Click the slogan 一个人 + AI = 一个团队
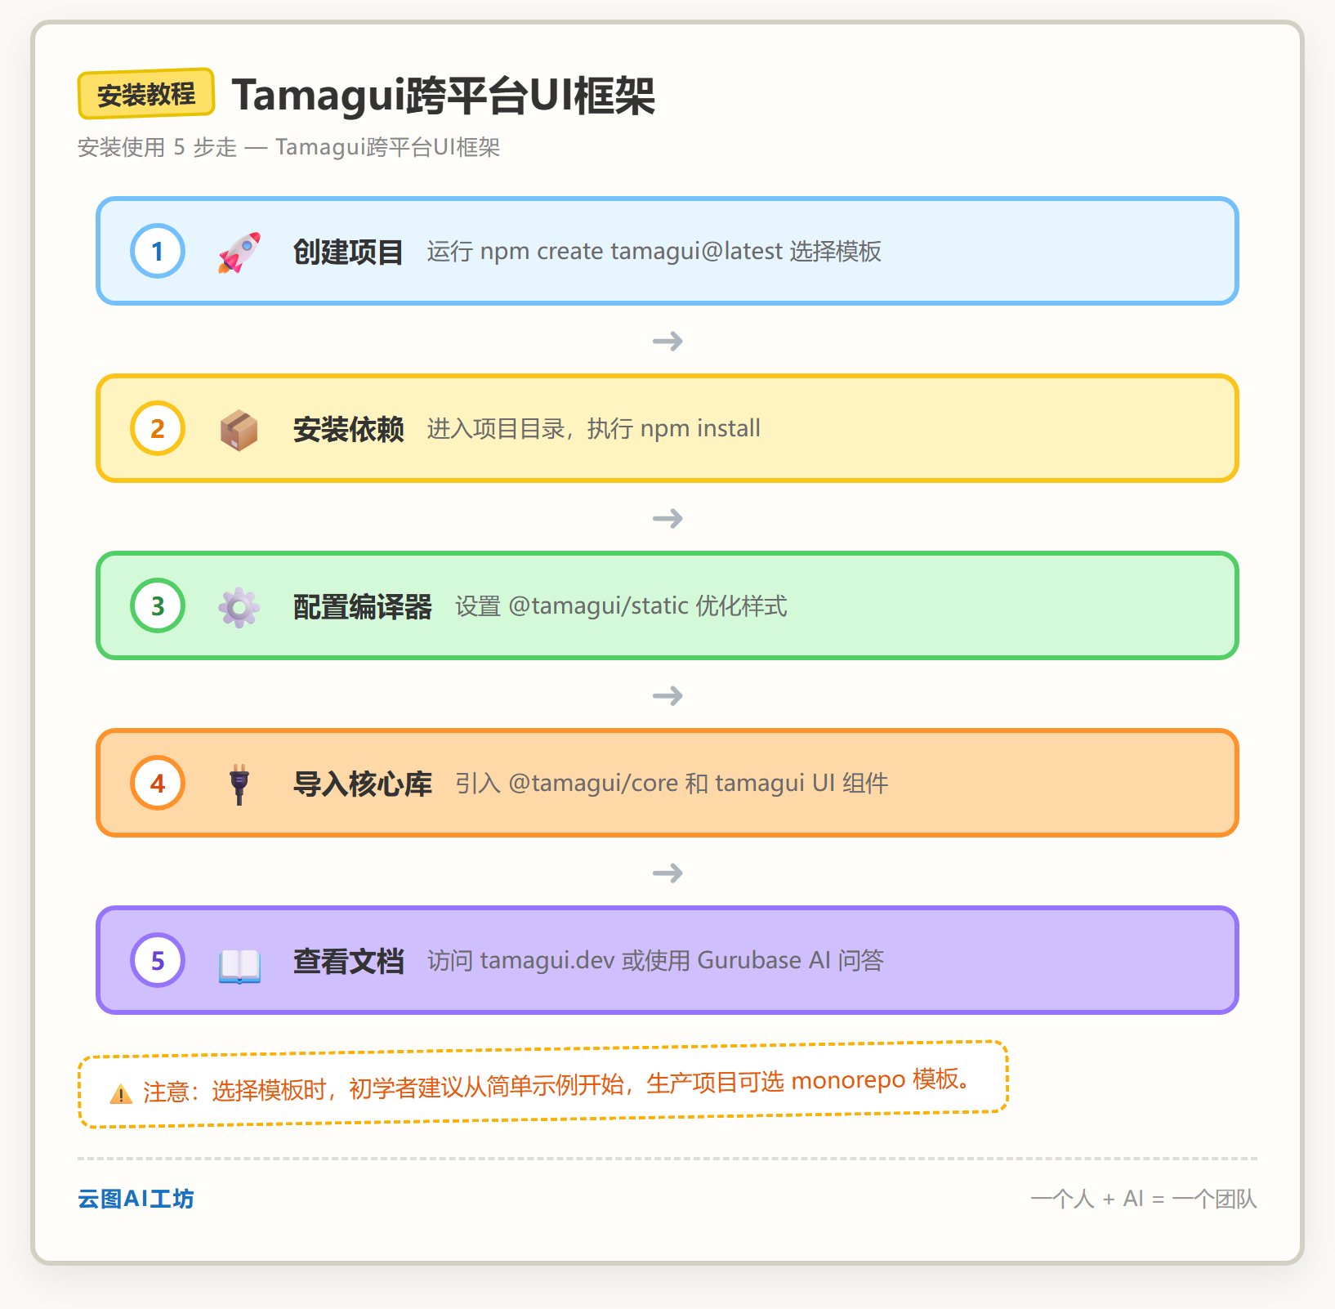The width and height of the screenshot is (1335, 1309). (x=1144, y=1199)
